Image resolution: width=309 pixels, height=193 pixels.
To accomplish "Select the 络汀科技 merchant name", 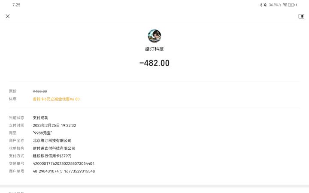I will pos(154,49).
